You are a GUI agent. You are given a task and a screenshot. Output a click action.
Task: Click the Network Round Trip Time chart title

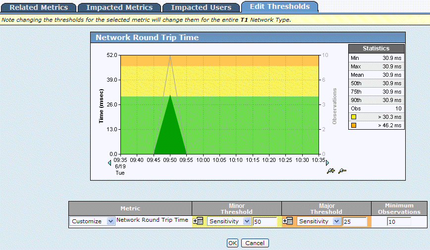pyautogui.click(x=147, y=38)
